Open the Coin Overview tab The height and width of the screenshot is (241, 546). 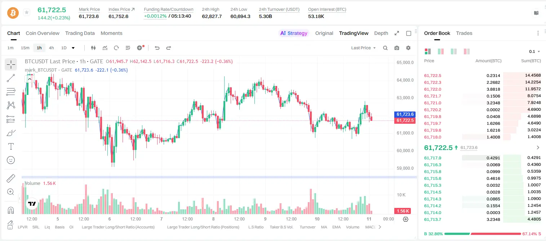coord(43,33)
